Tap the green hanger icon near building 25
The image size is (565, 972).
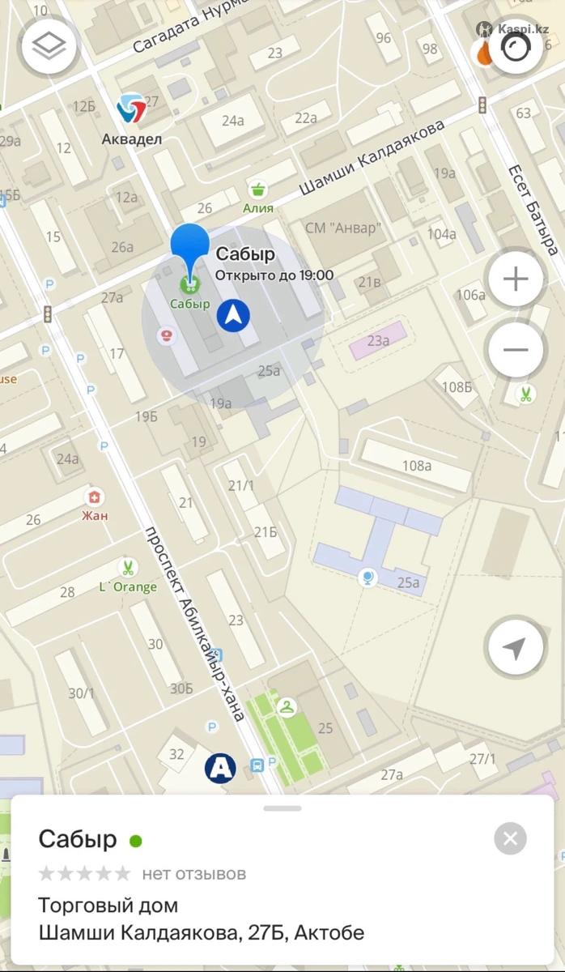pos(287,708)
